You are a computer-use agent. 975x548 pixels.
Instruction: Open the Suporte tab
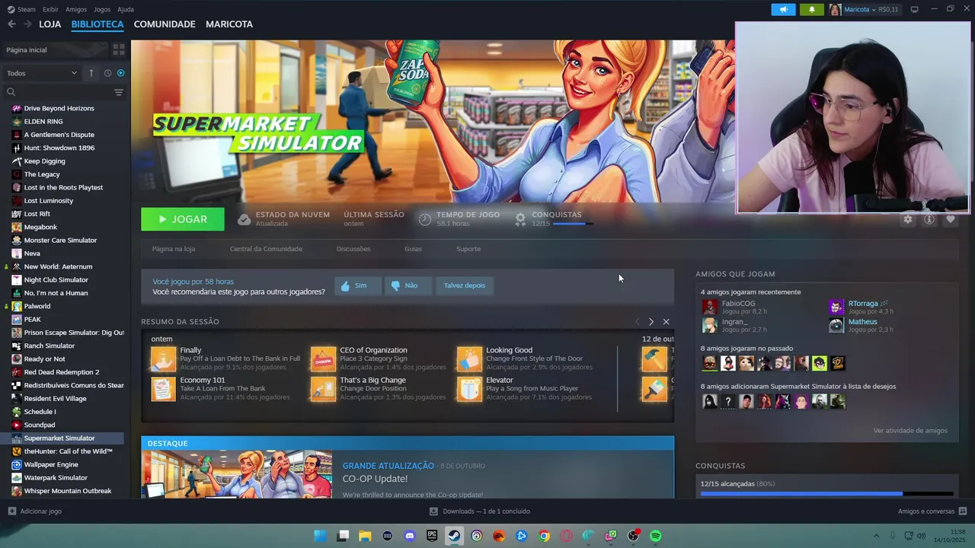pos(468,249)
